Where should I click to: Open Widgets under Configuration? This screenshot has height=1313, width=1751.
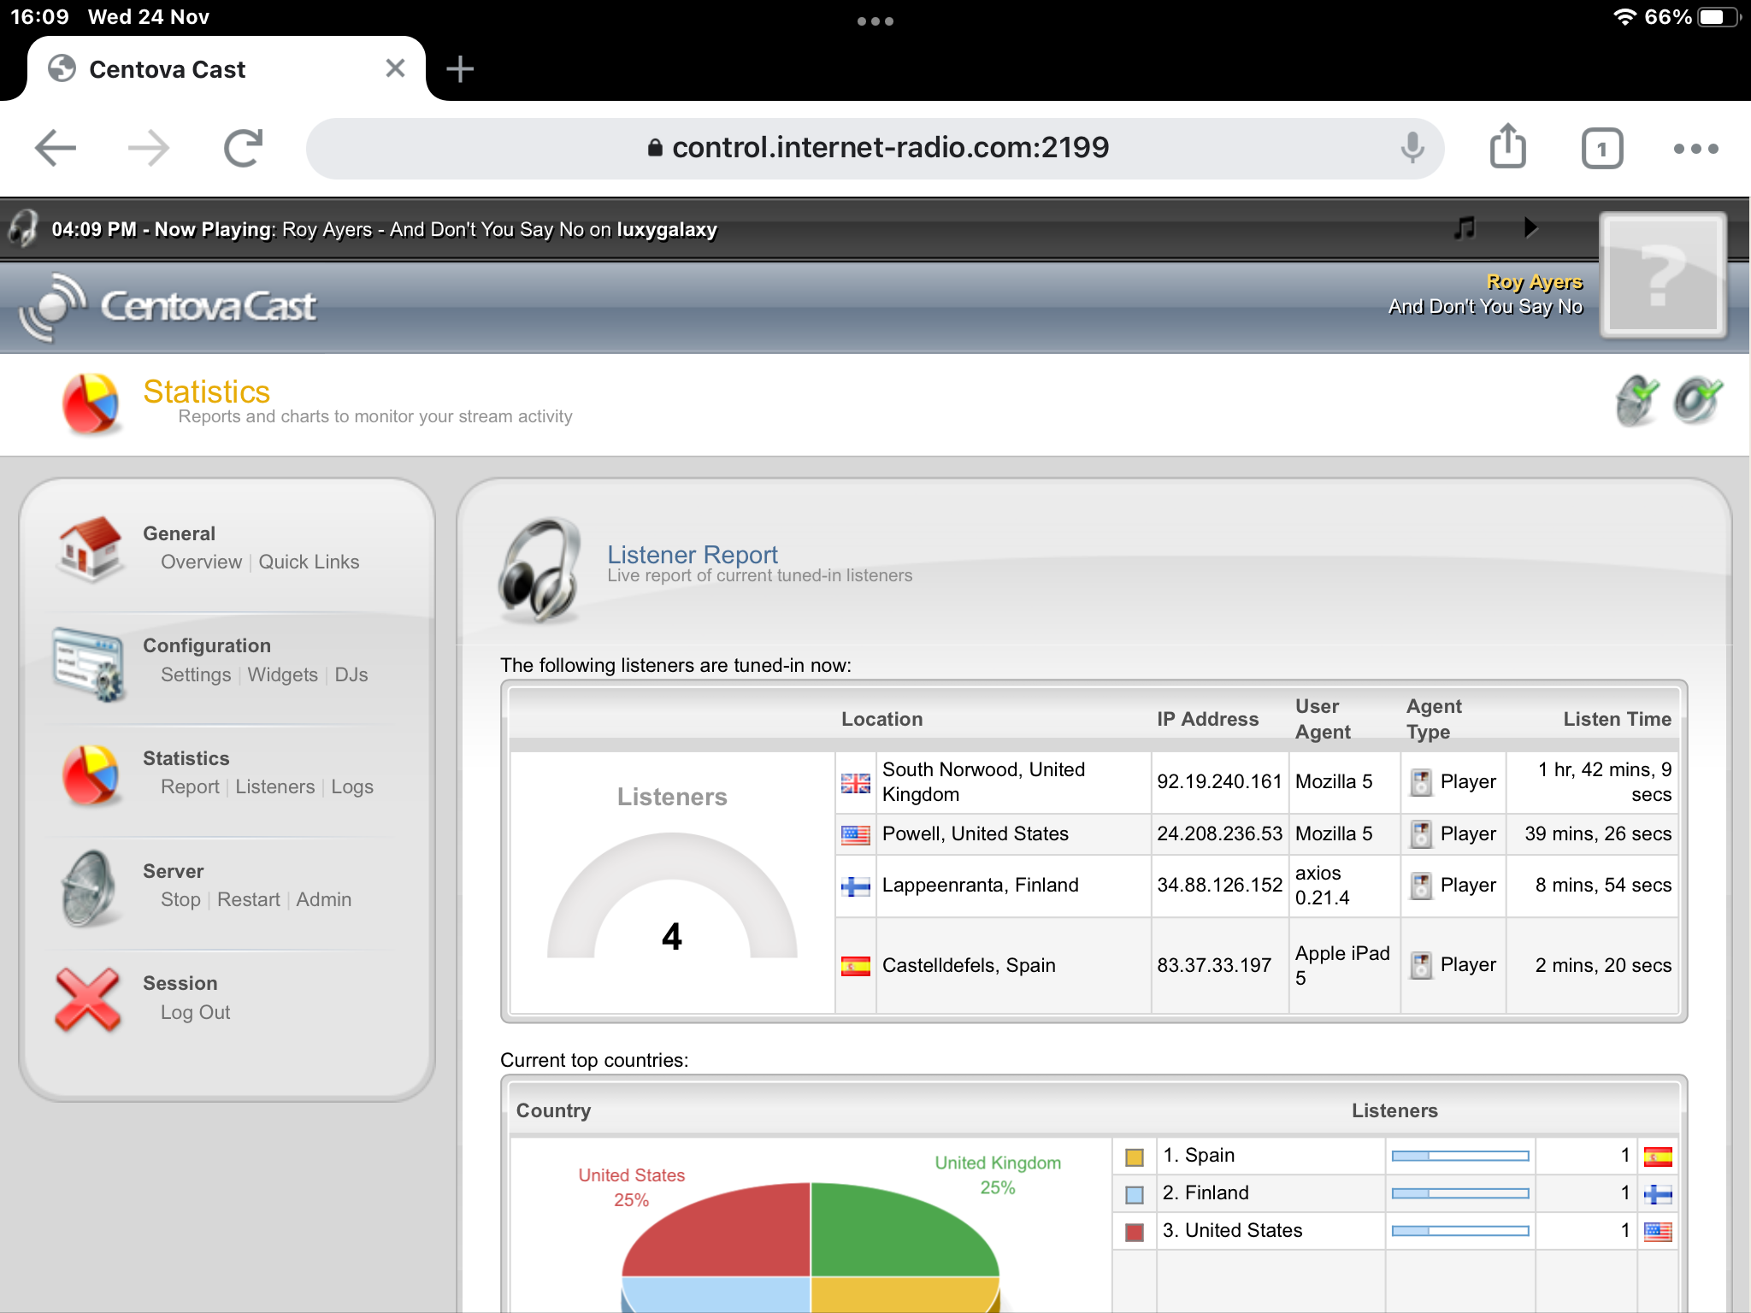click(x=282, y=674)
